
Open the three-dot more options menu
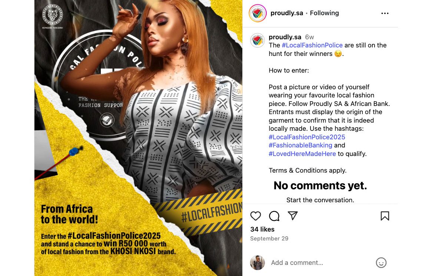coord(385,13)
